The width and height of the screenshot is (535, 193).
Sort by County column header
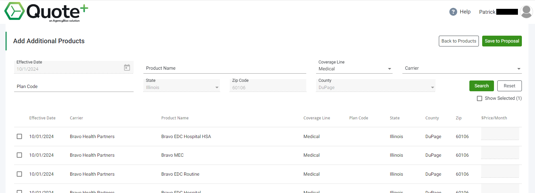click(x=432, y=118)
